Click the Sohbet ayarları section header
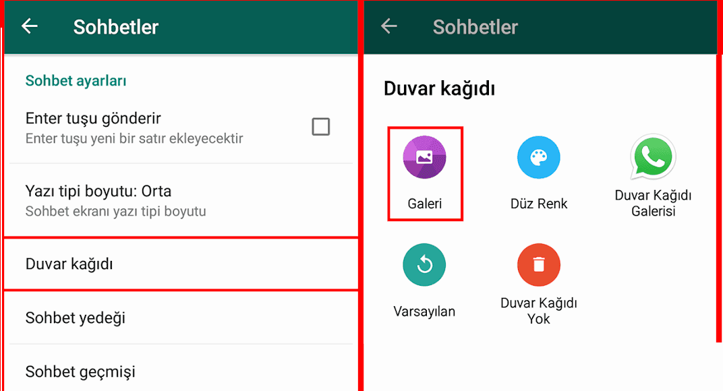723x391 pixels. (76, 81)
